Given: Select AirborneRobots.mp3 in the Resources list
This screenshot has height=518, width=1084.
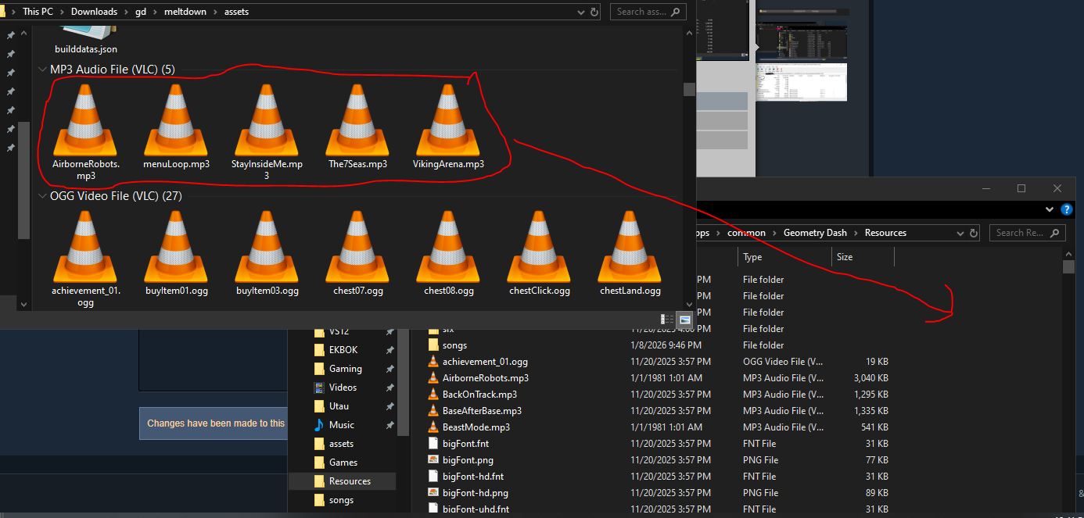Looking at the screenshot, I should 485,378.
